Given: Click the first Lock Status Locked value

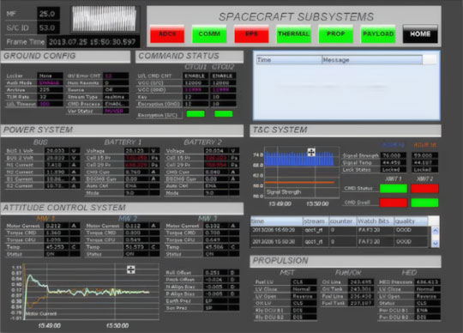Looking at the screenshot, I should tap(394, 170).
